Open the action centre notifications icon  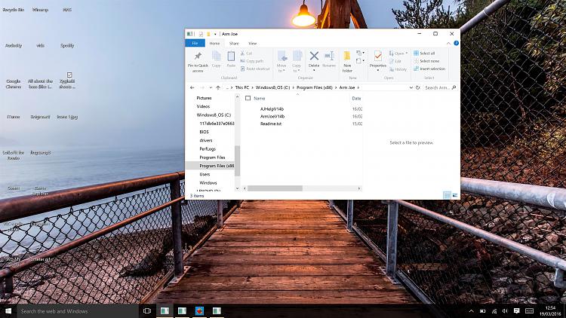point(516,311)
